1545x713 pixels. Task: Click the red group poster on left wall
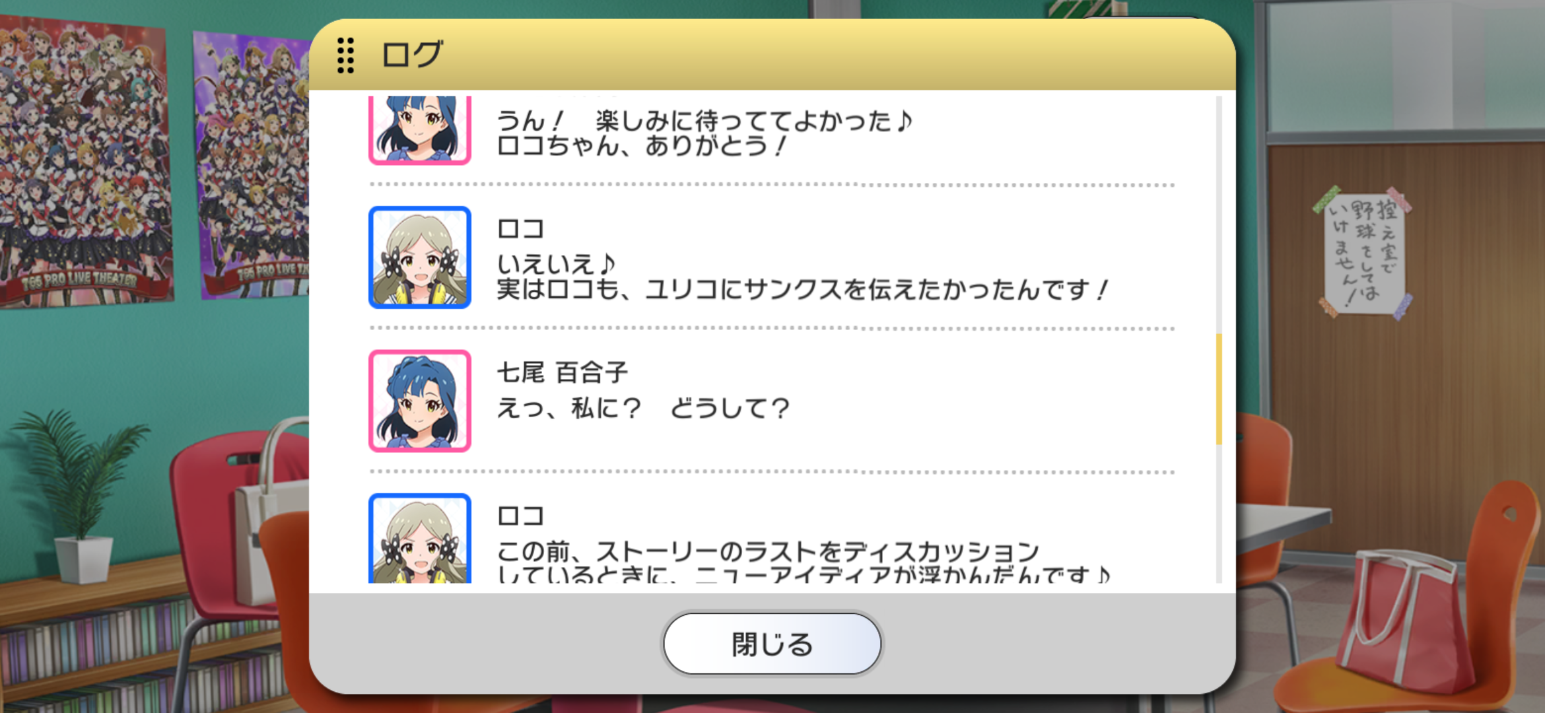click(85, 162)
